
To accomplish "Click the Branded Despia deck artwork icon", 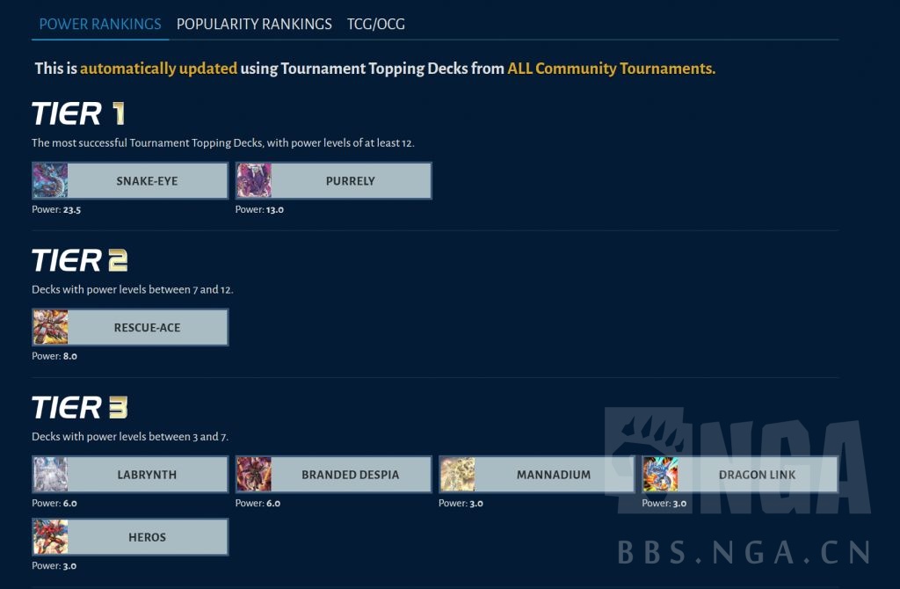I will click(x=254, y=475).
